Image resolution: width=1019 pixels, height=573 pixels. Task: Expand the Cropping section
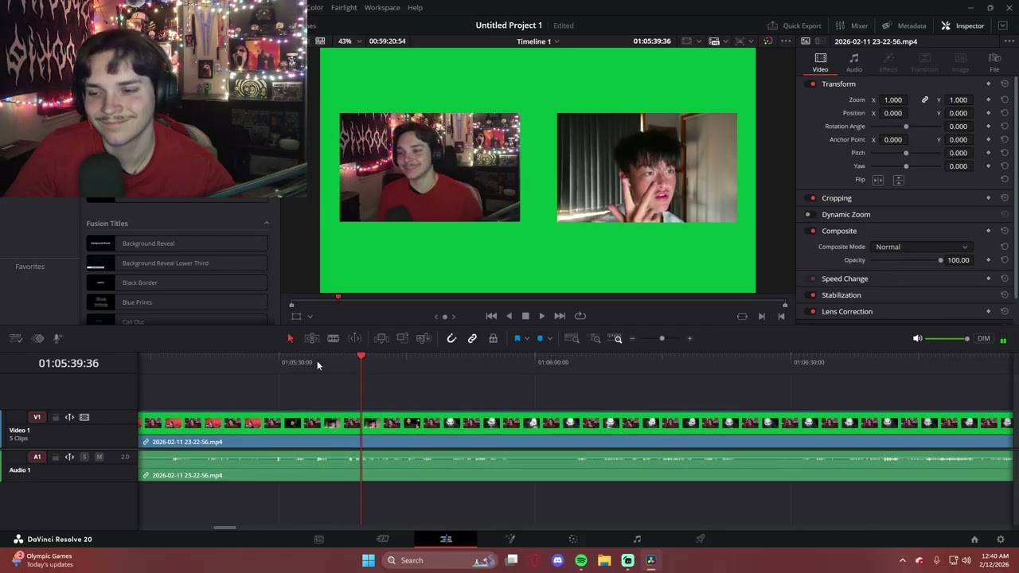(837, 198)
